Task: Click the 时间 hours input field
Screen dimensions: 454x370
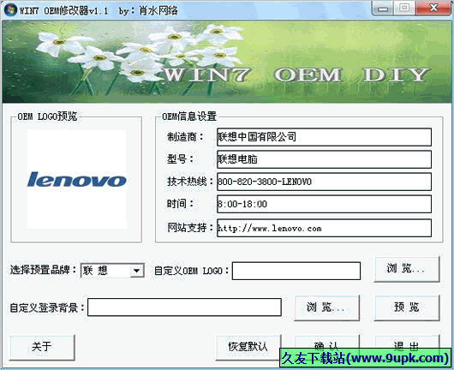Action: tap(324, 204)
